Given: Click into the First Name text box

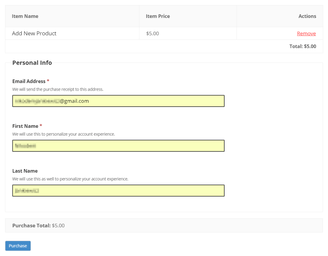Looking at the screenshot, I should point(118,146).
